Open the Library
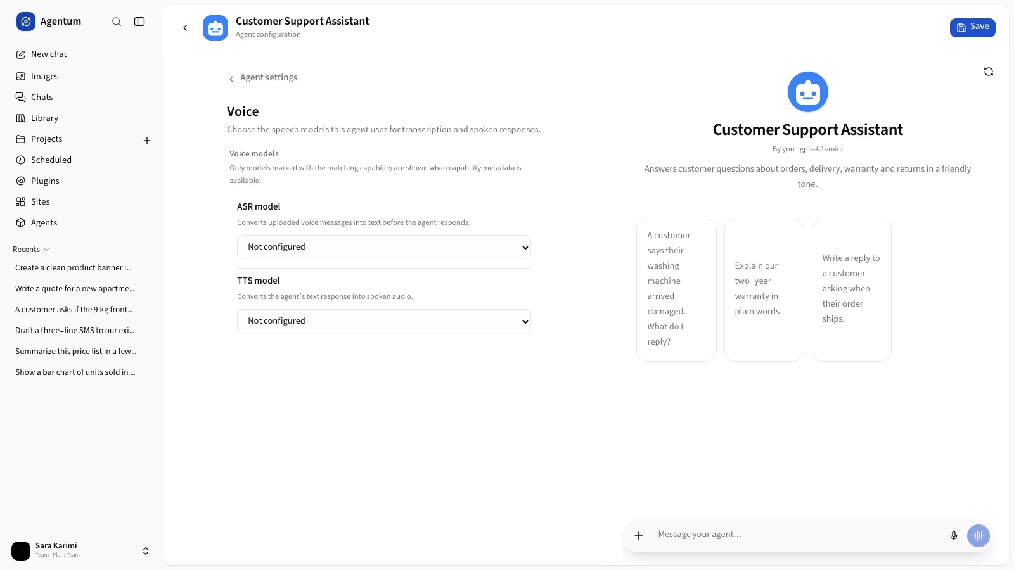Image resolution: width=1014 pixels, height=570 pixels. pos(81,118)
